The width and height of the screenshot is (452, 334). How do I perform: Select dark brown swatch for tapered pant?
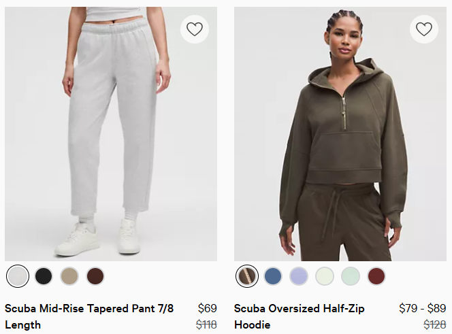[x=95, y=276]
